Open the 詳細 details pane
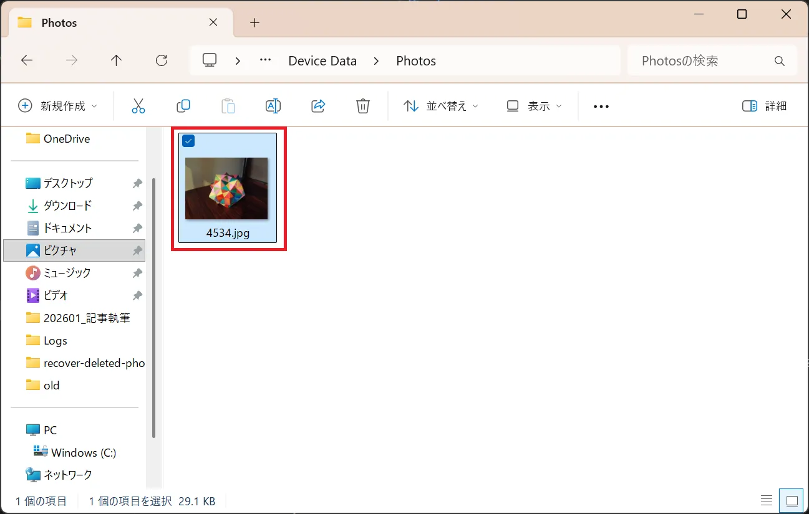 pyautogui.click(x=763, y=105)
